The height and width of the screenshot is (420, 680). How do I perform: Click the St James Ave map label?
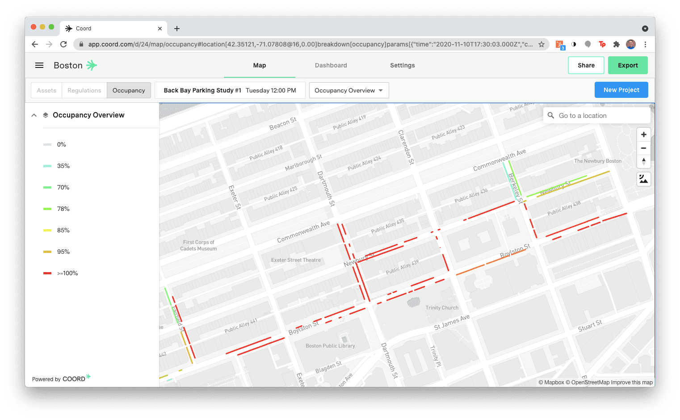click(x=452, y=322)
